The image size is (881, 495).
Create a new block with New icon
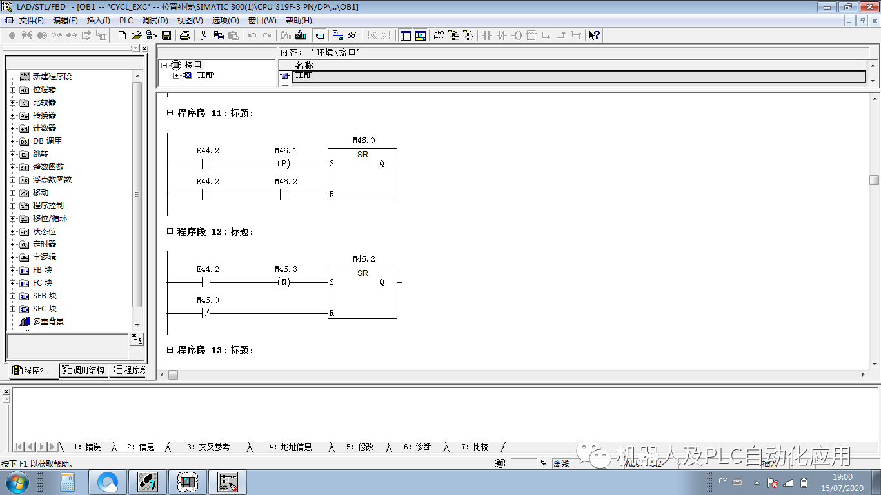click(x=122, y=35)
